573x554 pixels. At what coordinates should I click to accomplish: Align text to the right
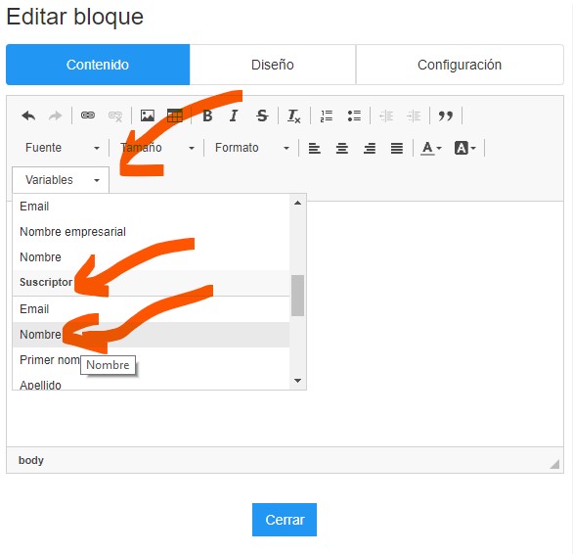tap(370, 148)
